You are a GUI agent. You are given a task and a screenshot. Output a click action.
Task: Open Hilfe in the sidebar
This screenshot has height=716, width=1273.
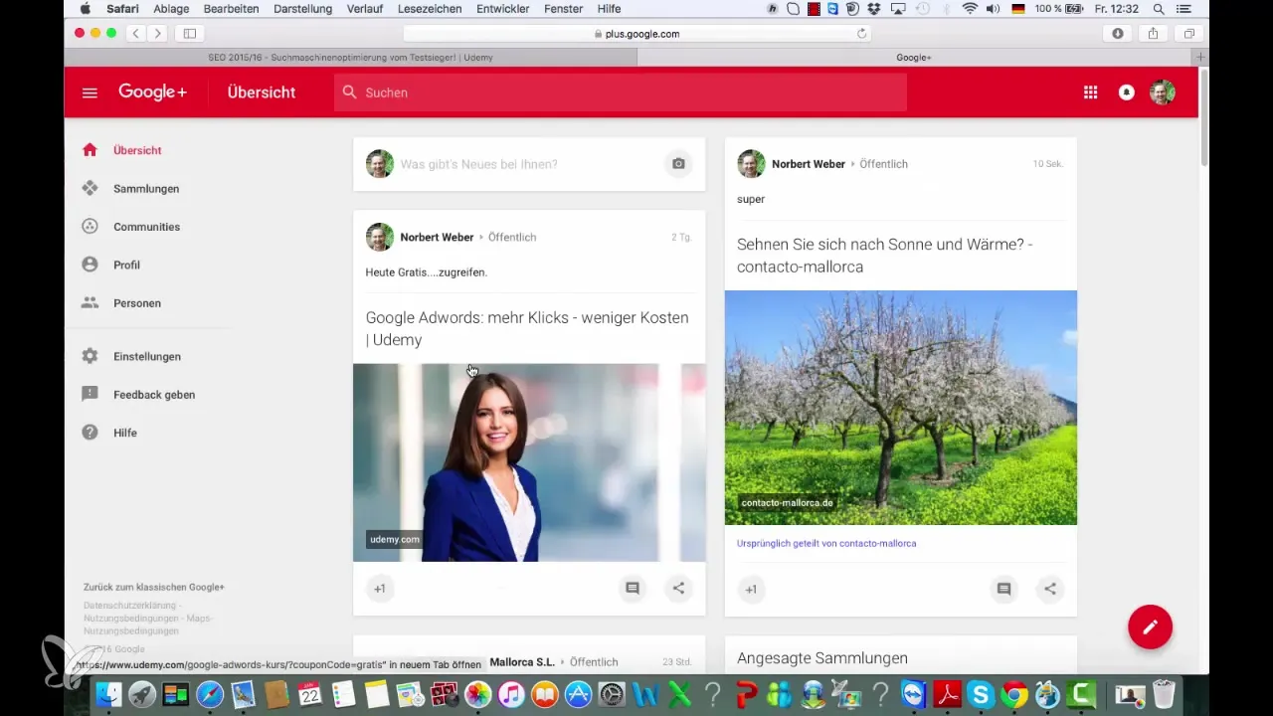(x=125, y=433)
